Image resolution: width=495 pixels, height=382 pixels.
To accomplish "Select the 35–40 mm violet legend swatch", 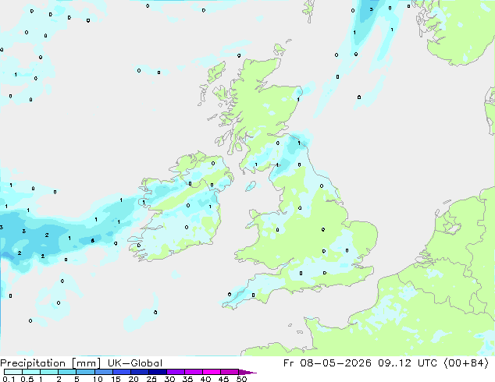I will coord(193,372).
